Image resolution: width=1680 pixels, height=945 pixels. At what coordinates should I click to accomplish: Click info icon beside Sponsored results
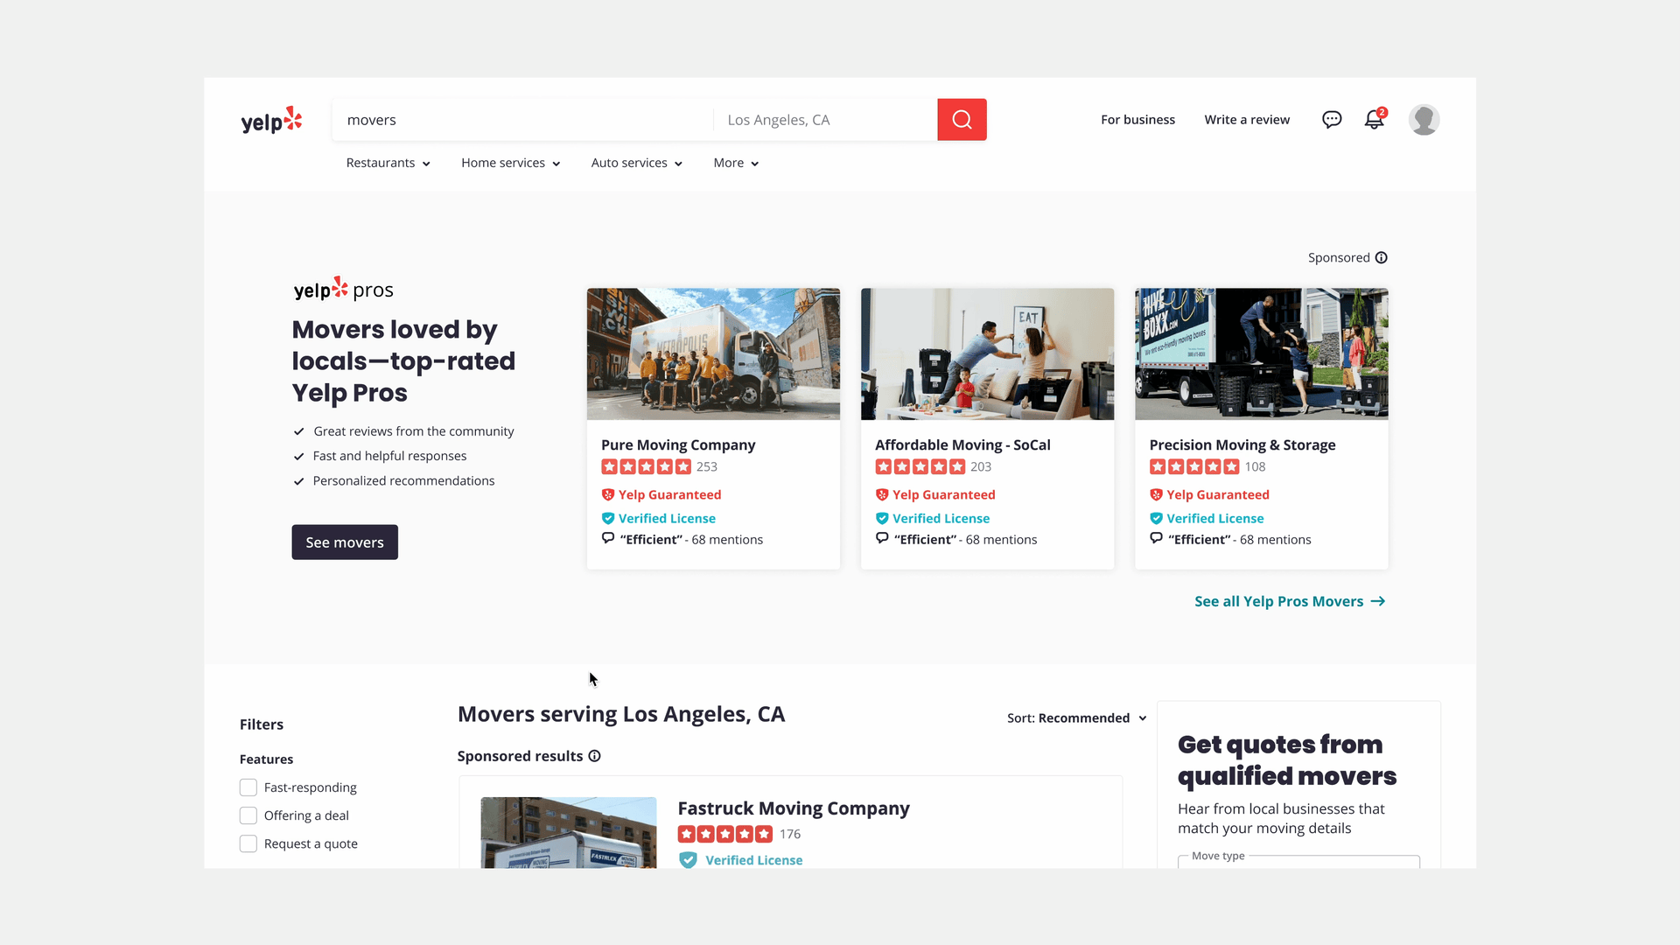click(594, 756)
